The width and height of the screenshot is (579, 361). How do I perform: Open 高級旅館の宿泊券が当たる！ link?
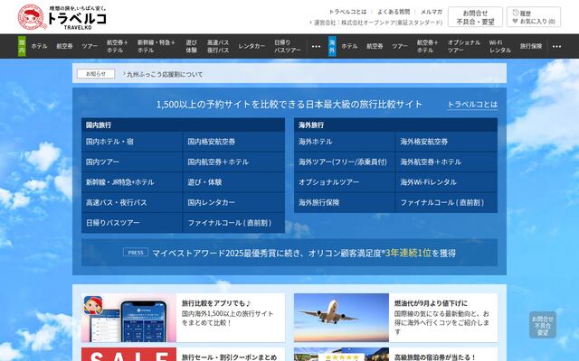(x=435, y=357)
